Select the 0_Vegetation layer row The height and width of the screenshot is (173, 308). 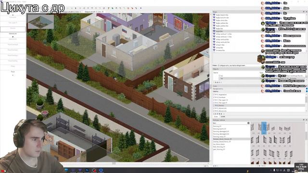(259, 95)
